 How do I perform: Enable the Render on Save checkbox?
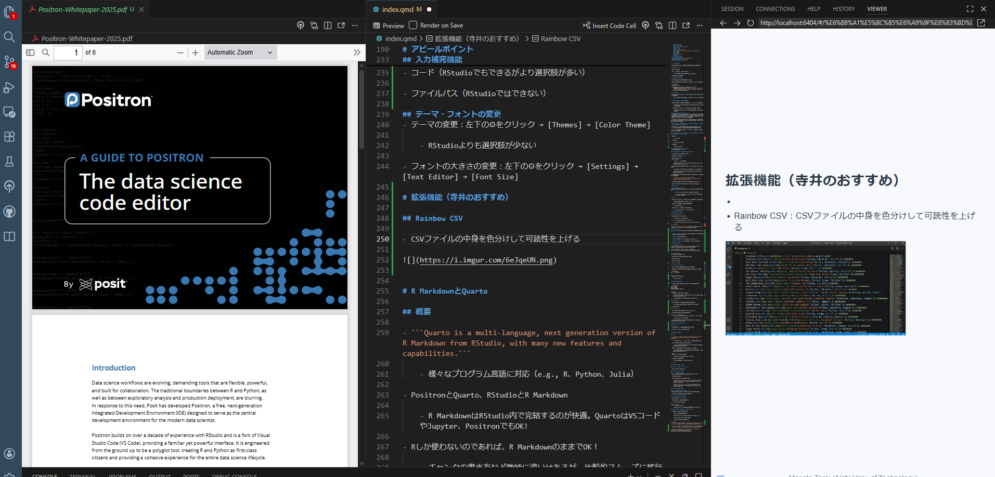[x=413, y=25]
